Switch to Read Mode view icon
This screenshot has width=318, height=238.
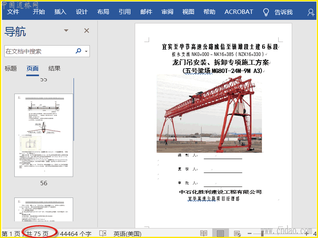[204, 233]
